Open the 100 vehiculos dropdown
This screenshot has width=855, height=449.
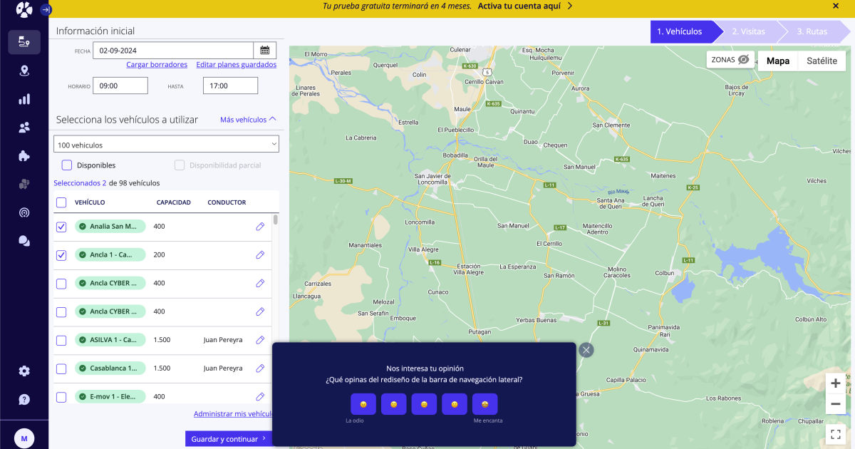(x=165, y=143)
